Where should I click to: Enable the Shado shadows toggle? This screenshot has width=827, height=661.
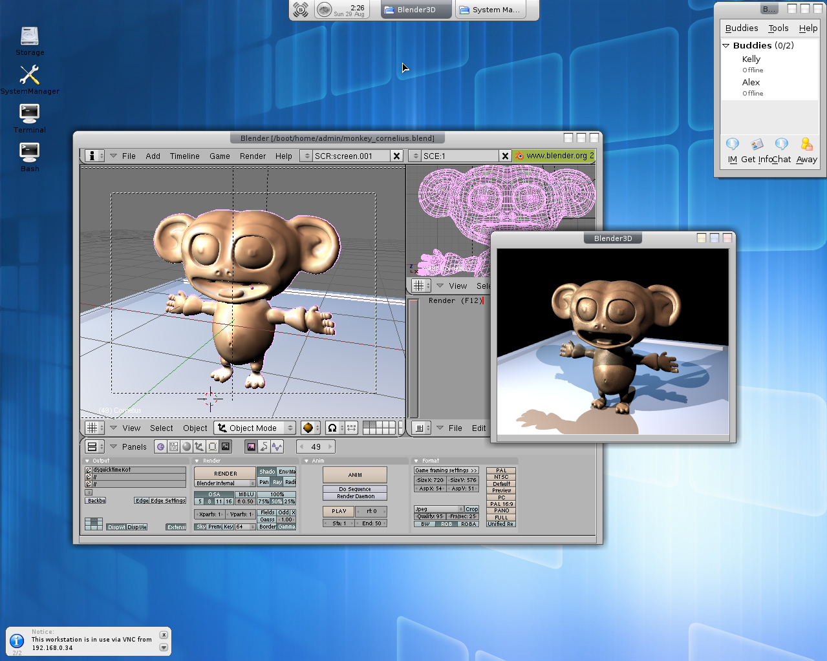pos(267,472)
